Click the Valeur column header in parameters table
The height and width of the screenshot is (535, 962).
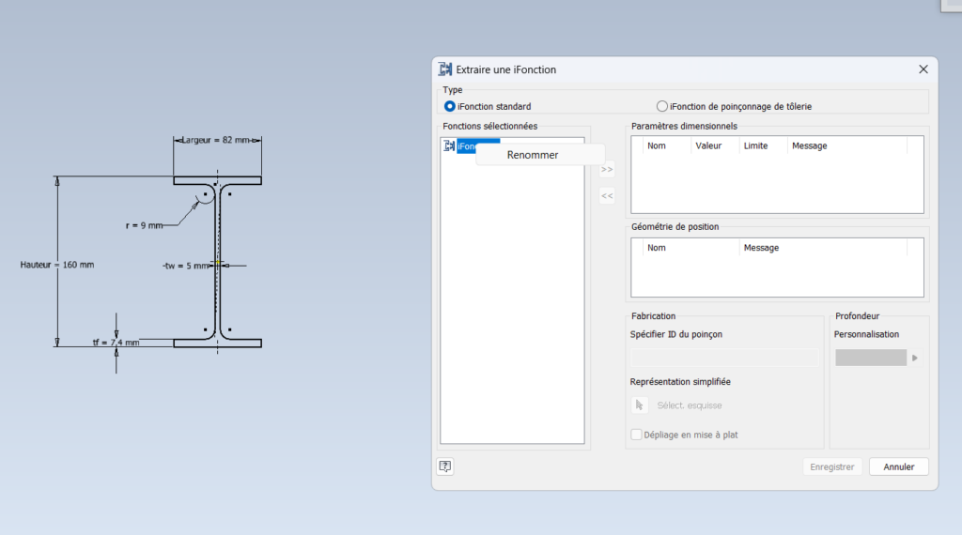tap(708, 145)
